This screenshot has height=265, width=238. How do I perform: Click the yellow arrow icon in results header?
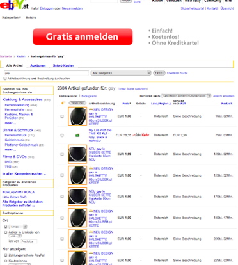[63, 103]
